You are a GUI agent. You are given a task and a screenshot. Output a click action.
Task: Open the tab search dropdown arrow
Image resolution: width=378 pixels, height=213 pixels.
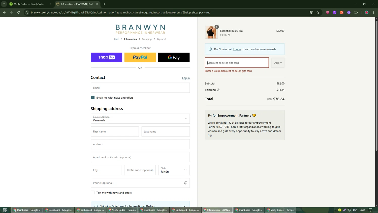pyautogui.click(x=4, y=4)
